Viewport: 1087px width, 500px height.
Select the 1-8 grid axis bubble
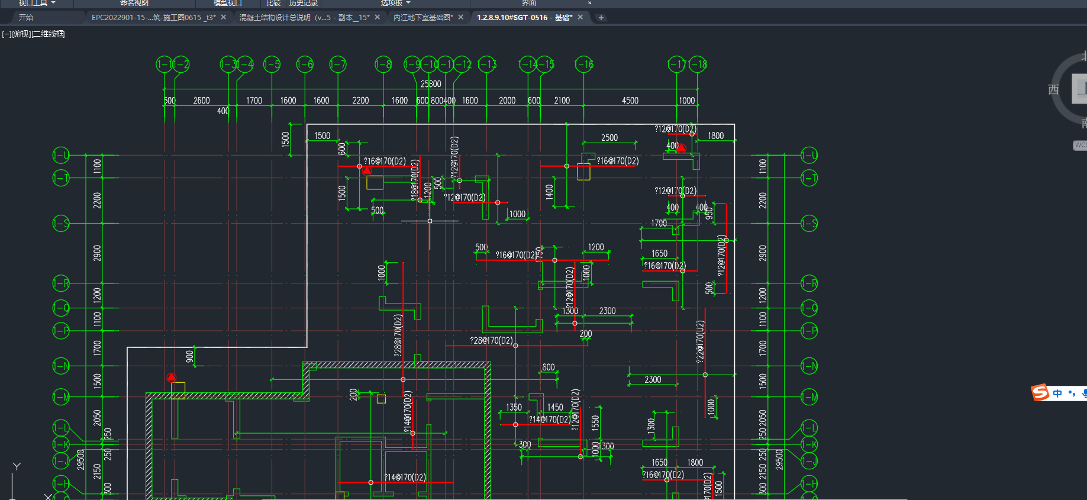[x=383, y=64]
